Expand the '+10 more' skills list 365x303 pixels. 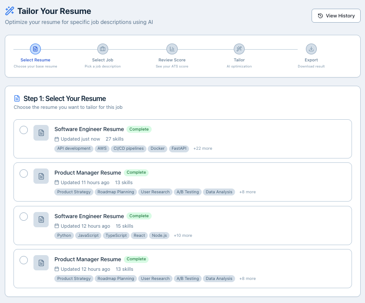(182, 236)
